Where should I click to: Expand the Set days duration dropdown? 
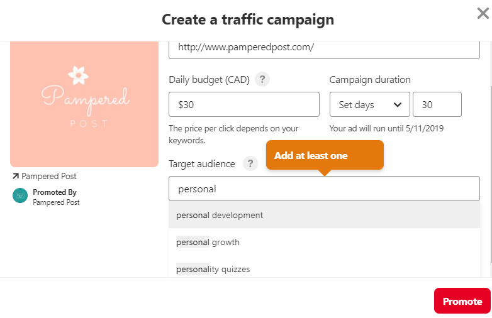[x=370, y=105]
